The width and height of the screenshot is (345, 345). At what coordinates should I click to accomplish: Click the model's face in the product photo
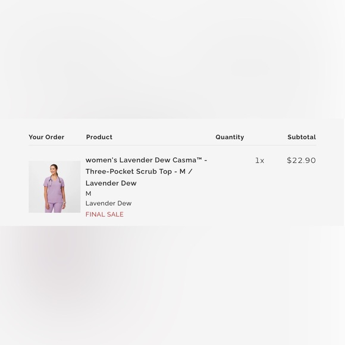[x=54, y=169]
